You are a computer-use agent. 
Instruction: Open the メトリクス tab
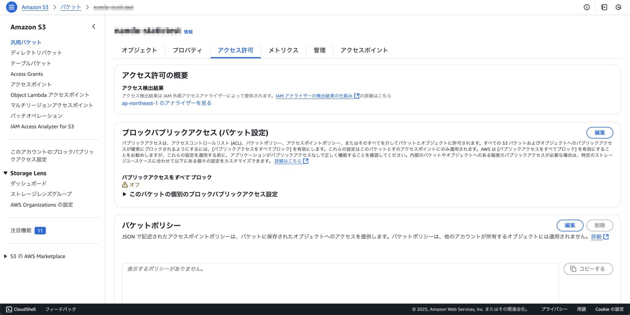tap(283, 50)
